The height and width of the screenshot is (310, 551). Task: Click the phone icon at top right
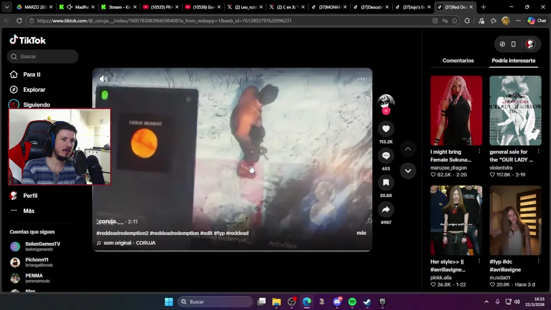pos(514,44)
